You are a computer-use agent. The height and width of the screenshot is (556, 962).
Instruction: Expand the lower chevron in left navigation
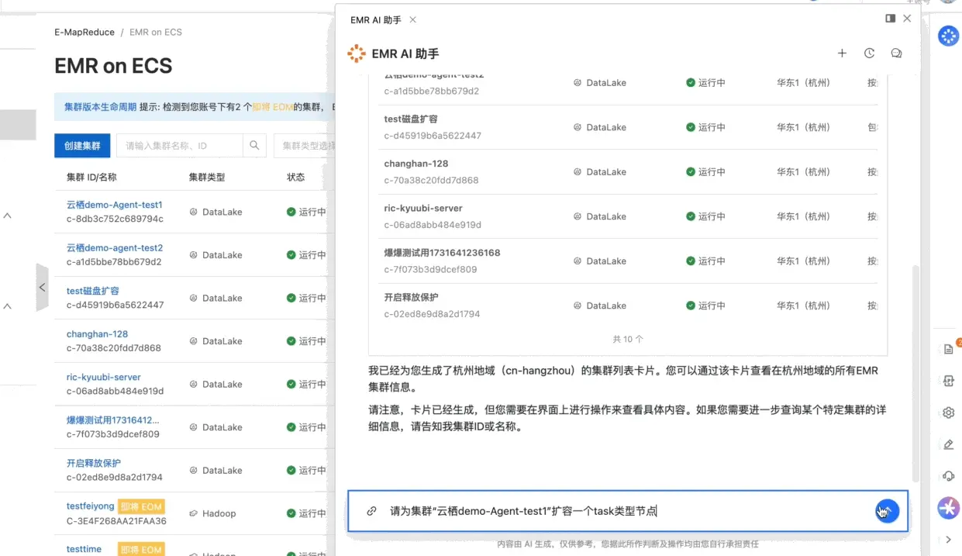[7, 306]
